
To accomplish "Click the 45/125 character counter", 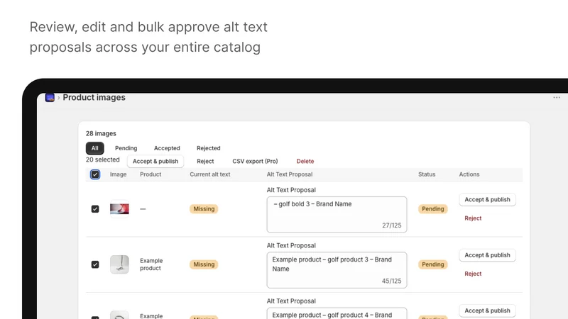I will [x=392, y=281].
